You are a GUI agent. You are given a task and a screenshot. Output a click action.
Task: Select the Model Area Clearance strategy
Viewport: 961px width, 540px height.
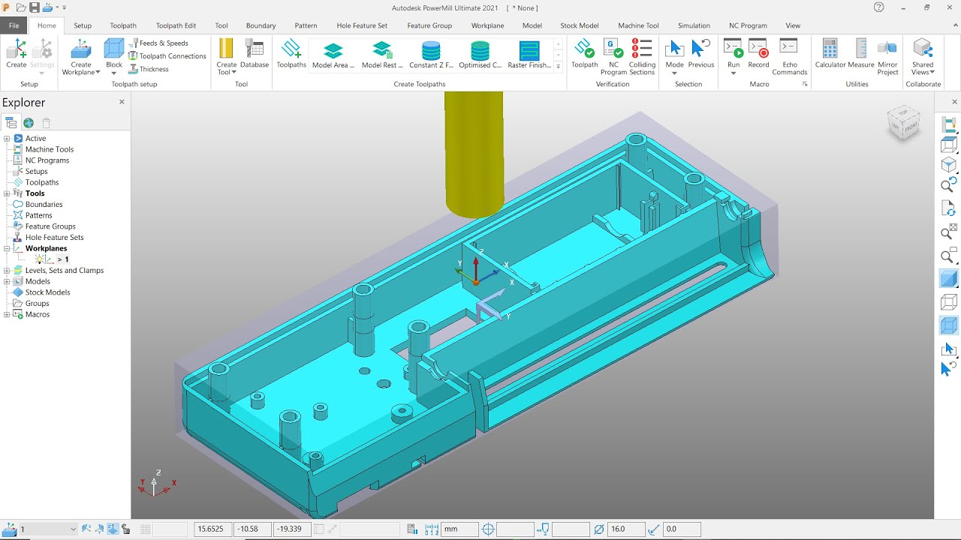(333, 54)
